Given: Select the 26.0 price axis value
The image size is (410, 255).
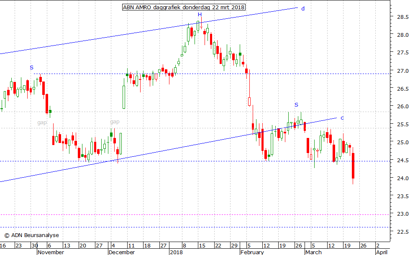Looking at the screenshot, I should 402,106.
